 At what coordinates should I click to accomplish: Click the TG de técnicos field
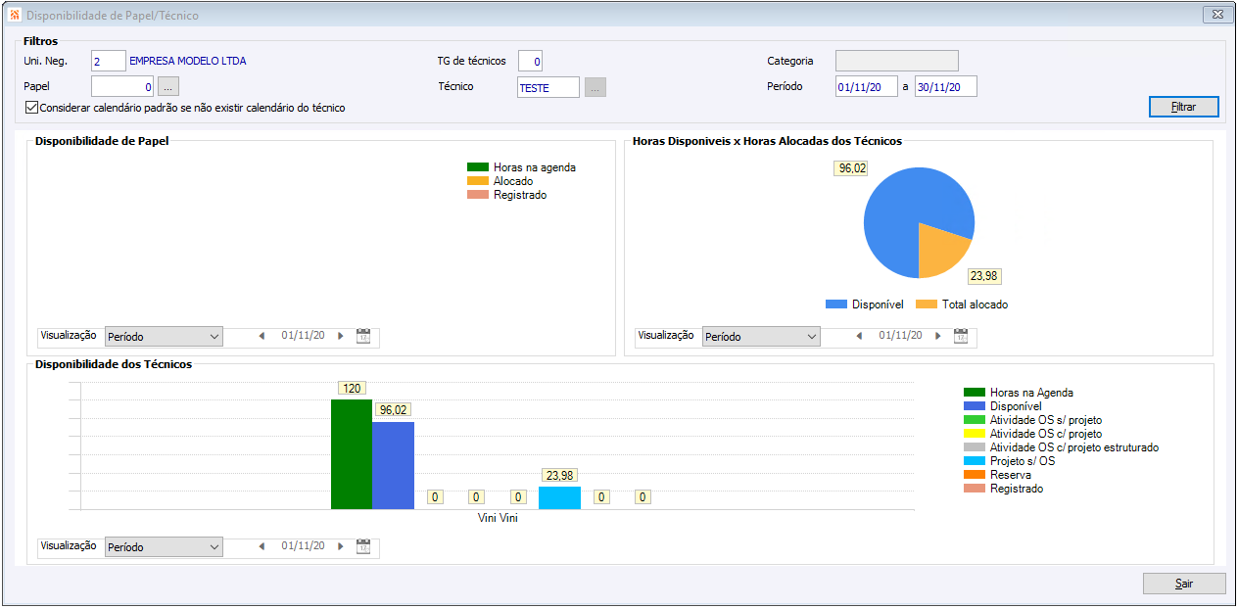[530, 61]
